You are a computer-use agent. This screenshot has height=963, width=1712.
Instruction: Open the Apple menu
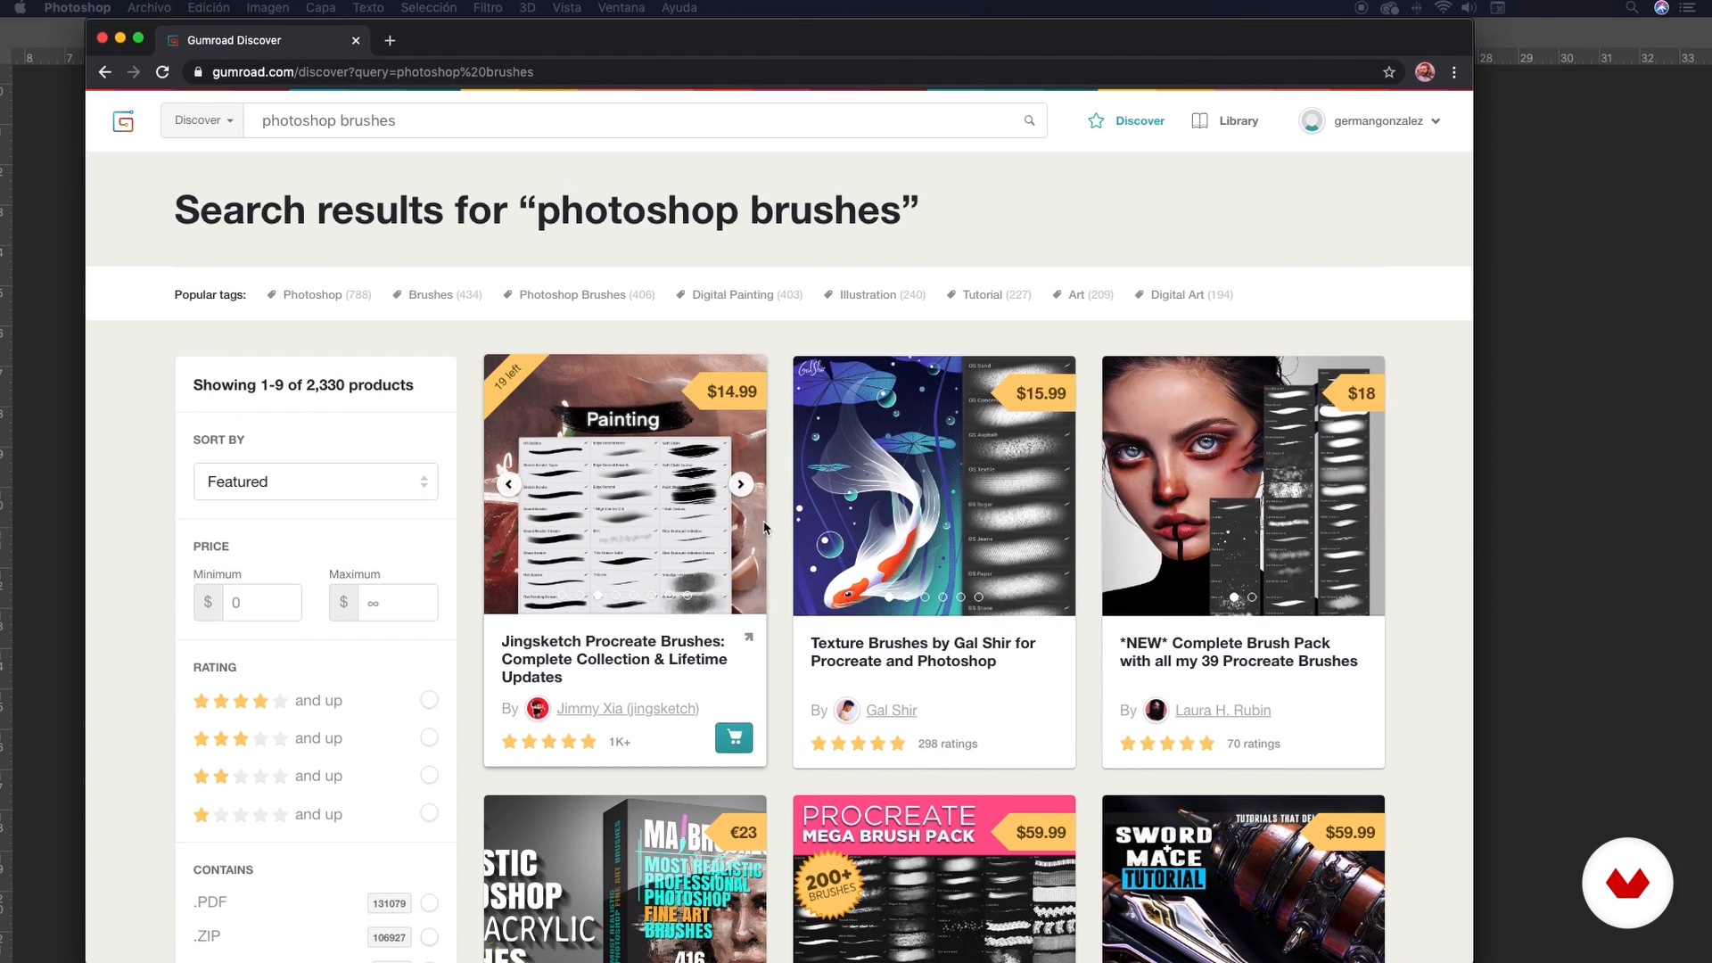tap(20, 8)
